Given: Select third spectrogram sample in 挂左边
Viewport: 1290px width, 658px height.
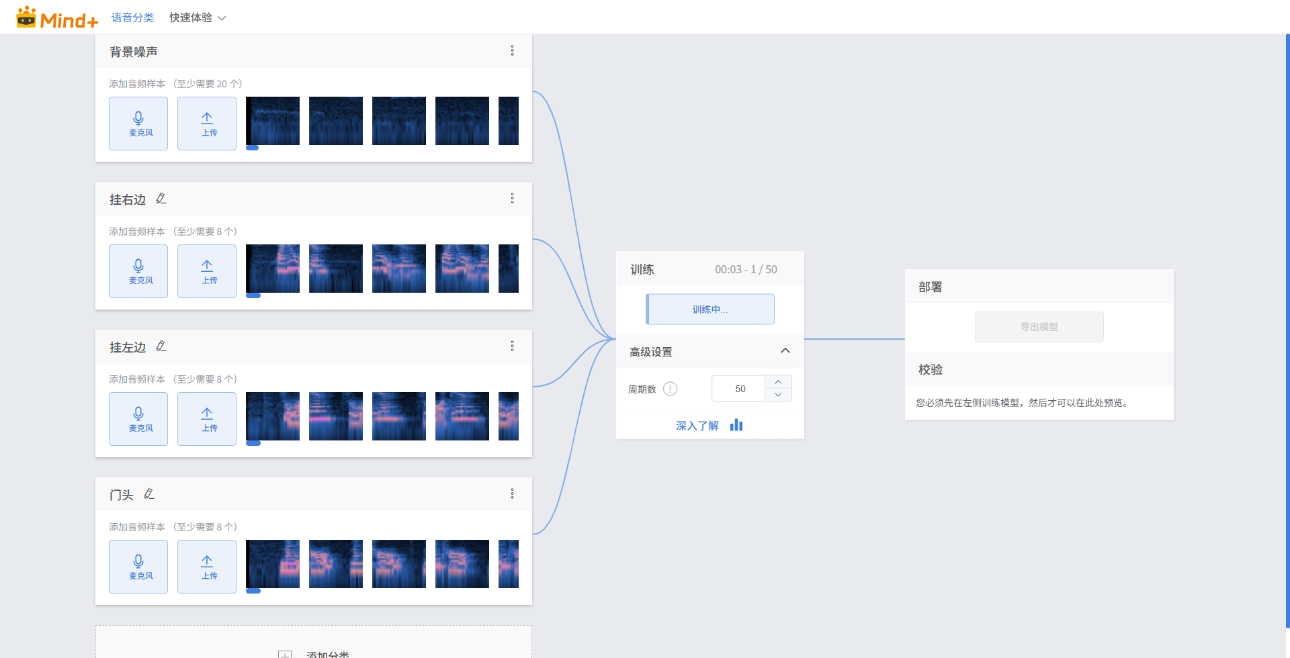Looking at the screenshot, I should tap(399, 416).
